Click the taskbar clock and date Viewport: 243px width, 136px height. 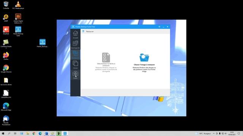coord(232,133)
